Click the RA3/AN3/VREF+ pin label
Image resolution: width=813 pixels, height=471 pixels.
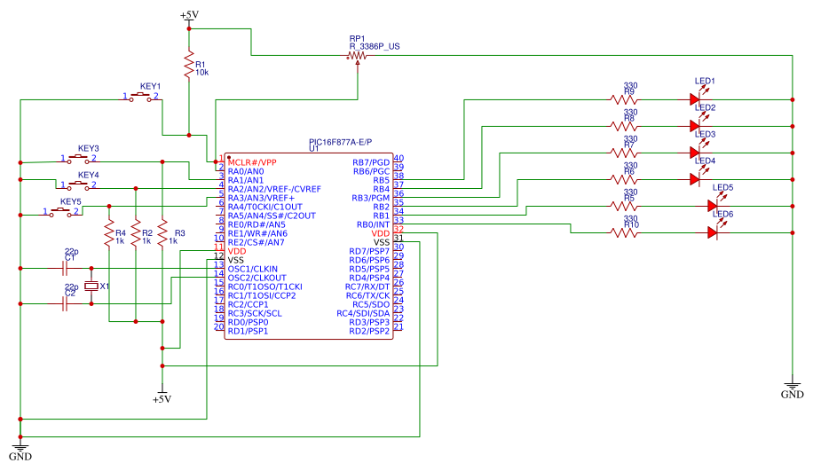coord(261,198)
